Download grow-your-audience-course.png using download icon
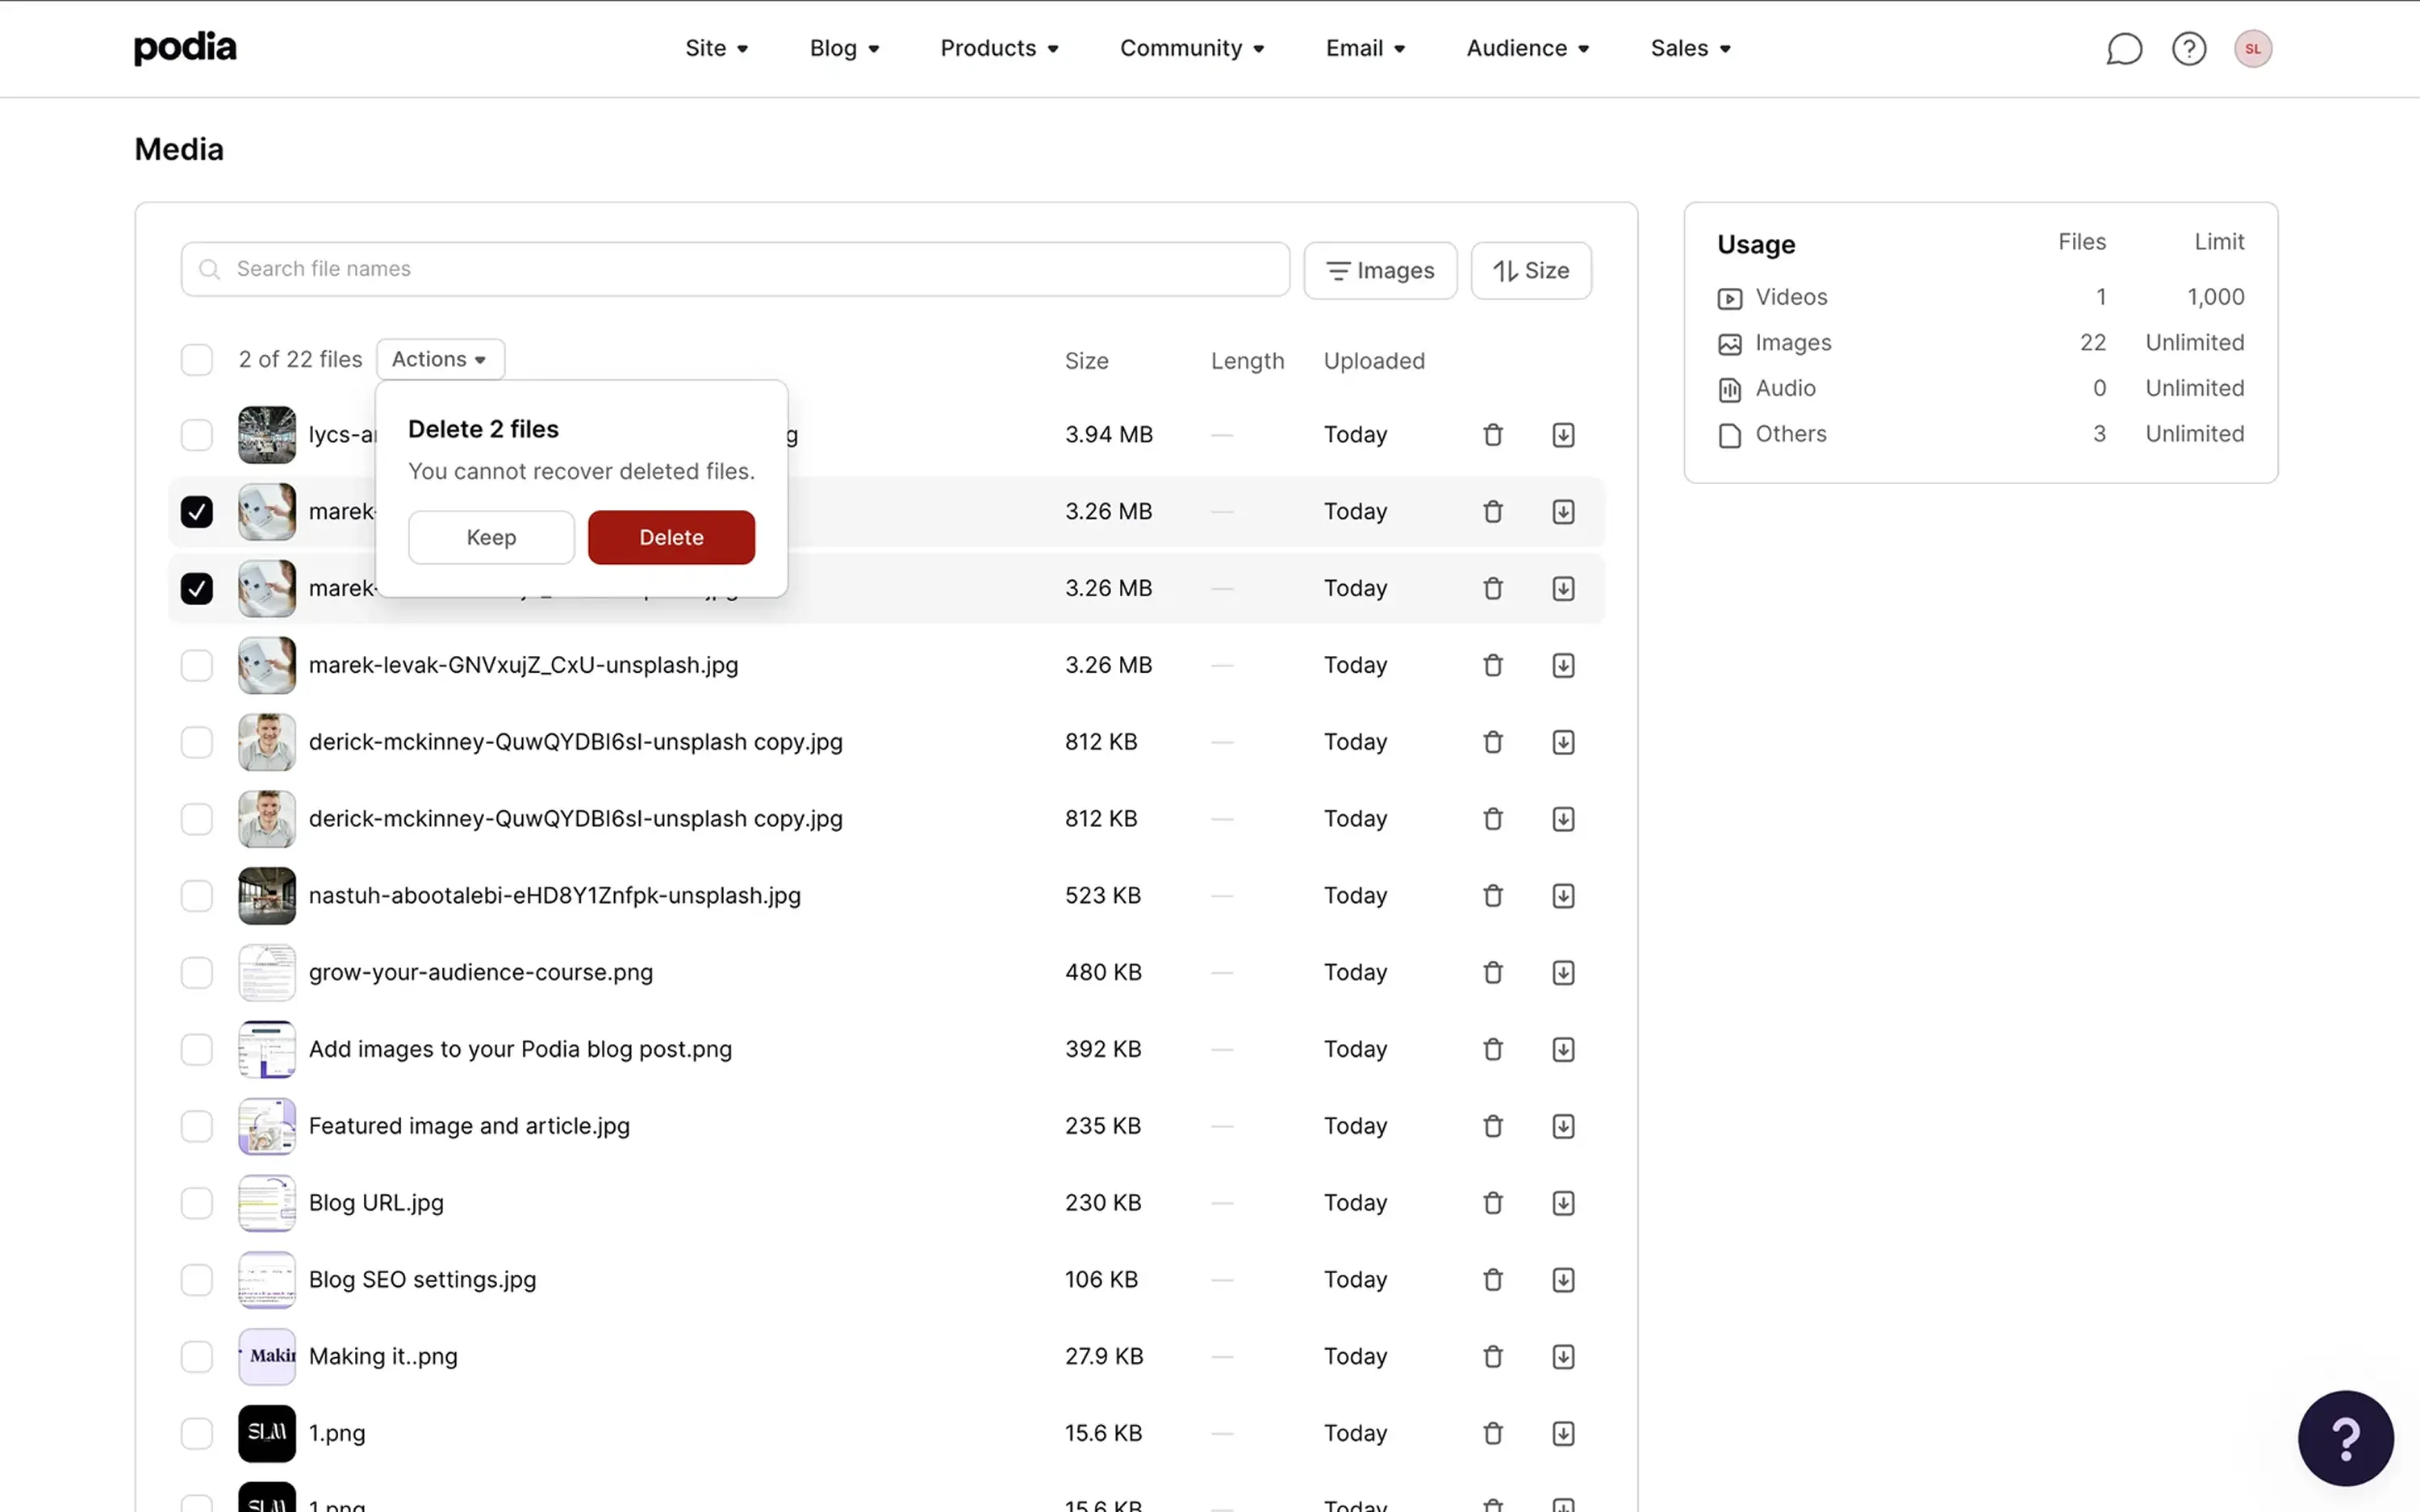The height and width of the screenshot is (1512, 2420). (x=1563, y=972)
